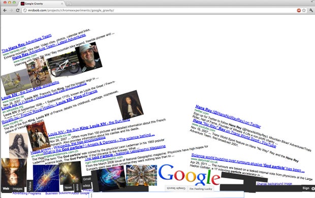Open the Privacy footer link

click(88, 190)
